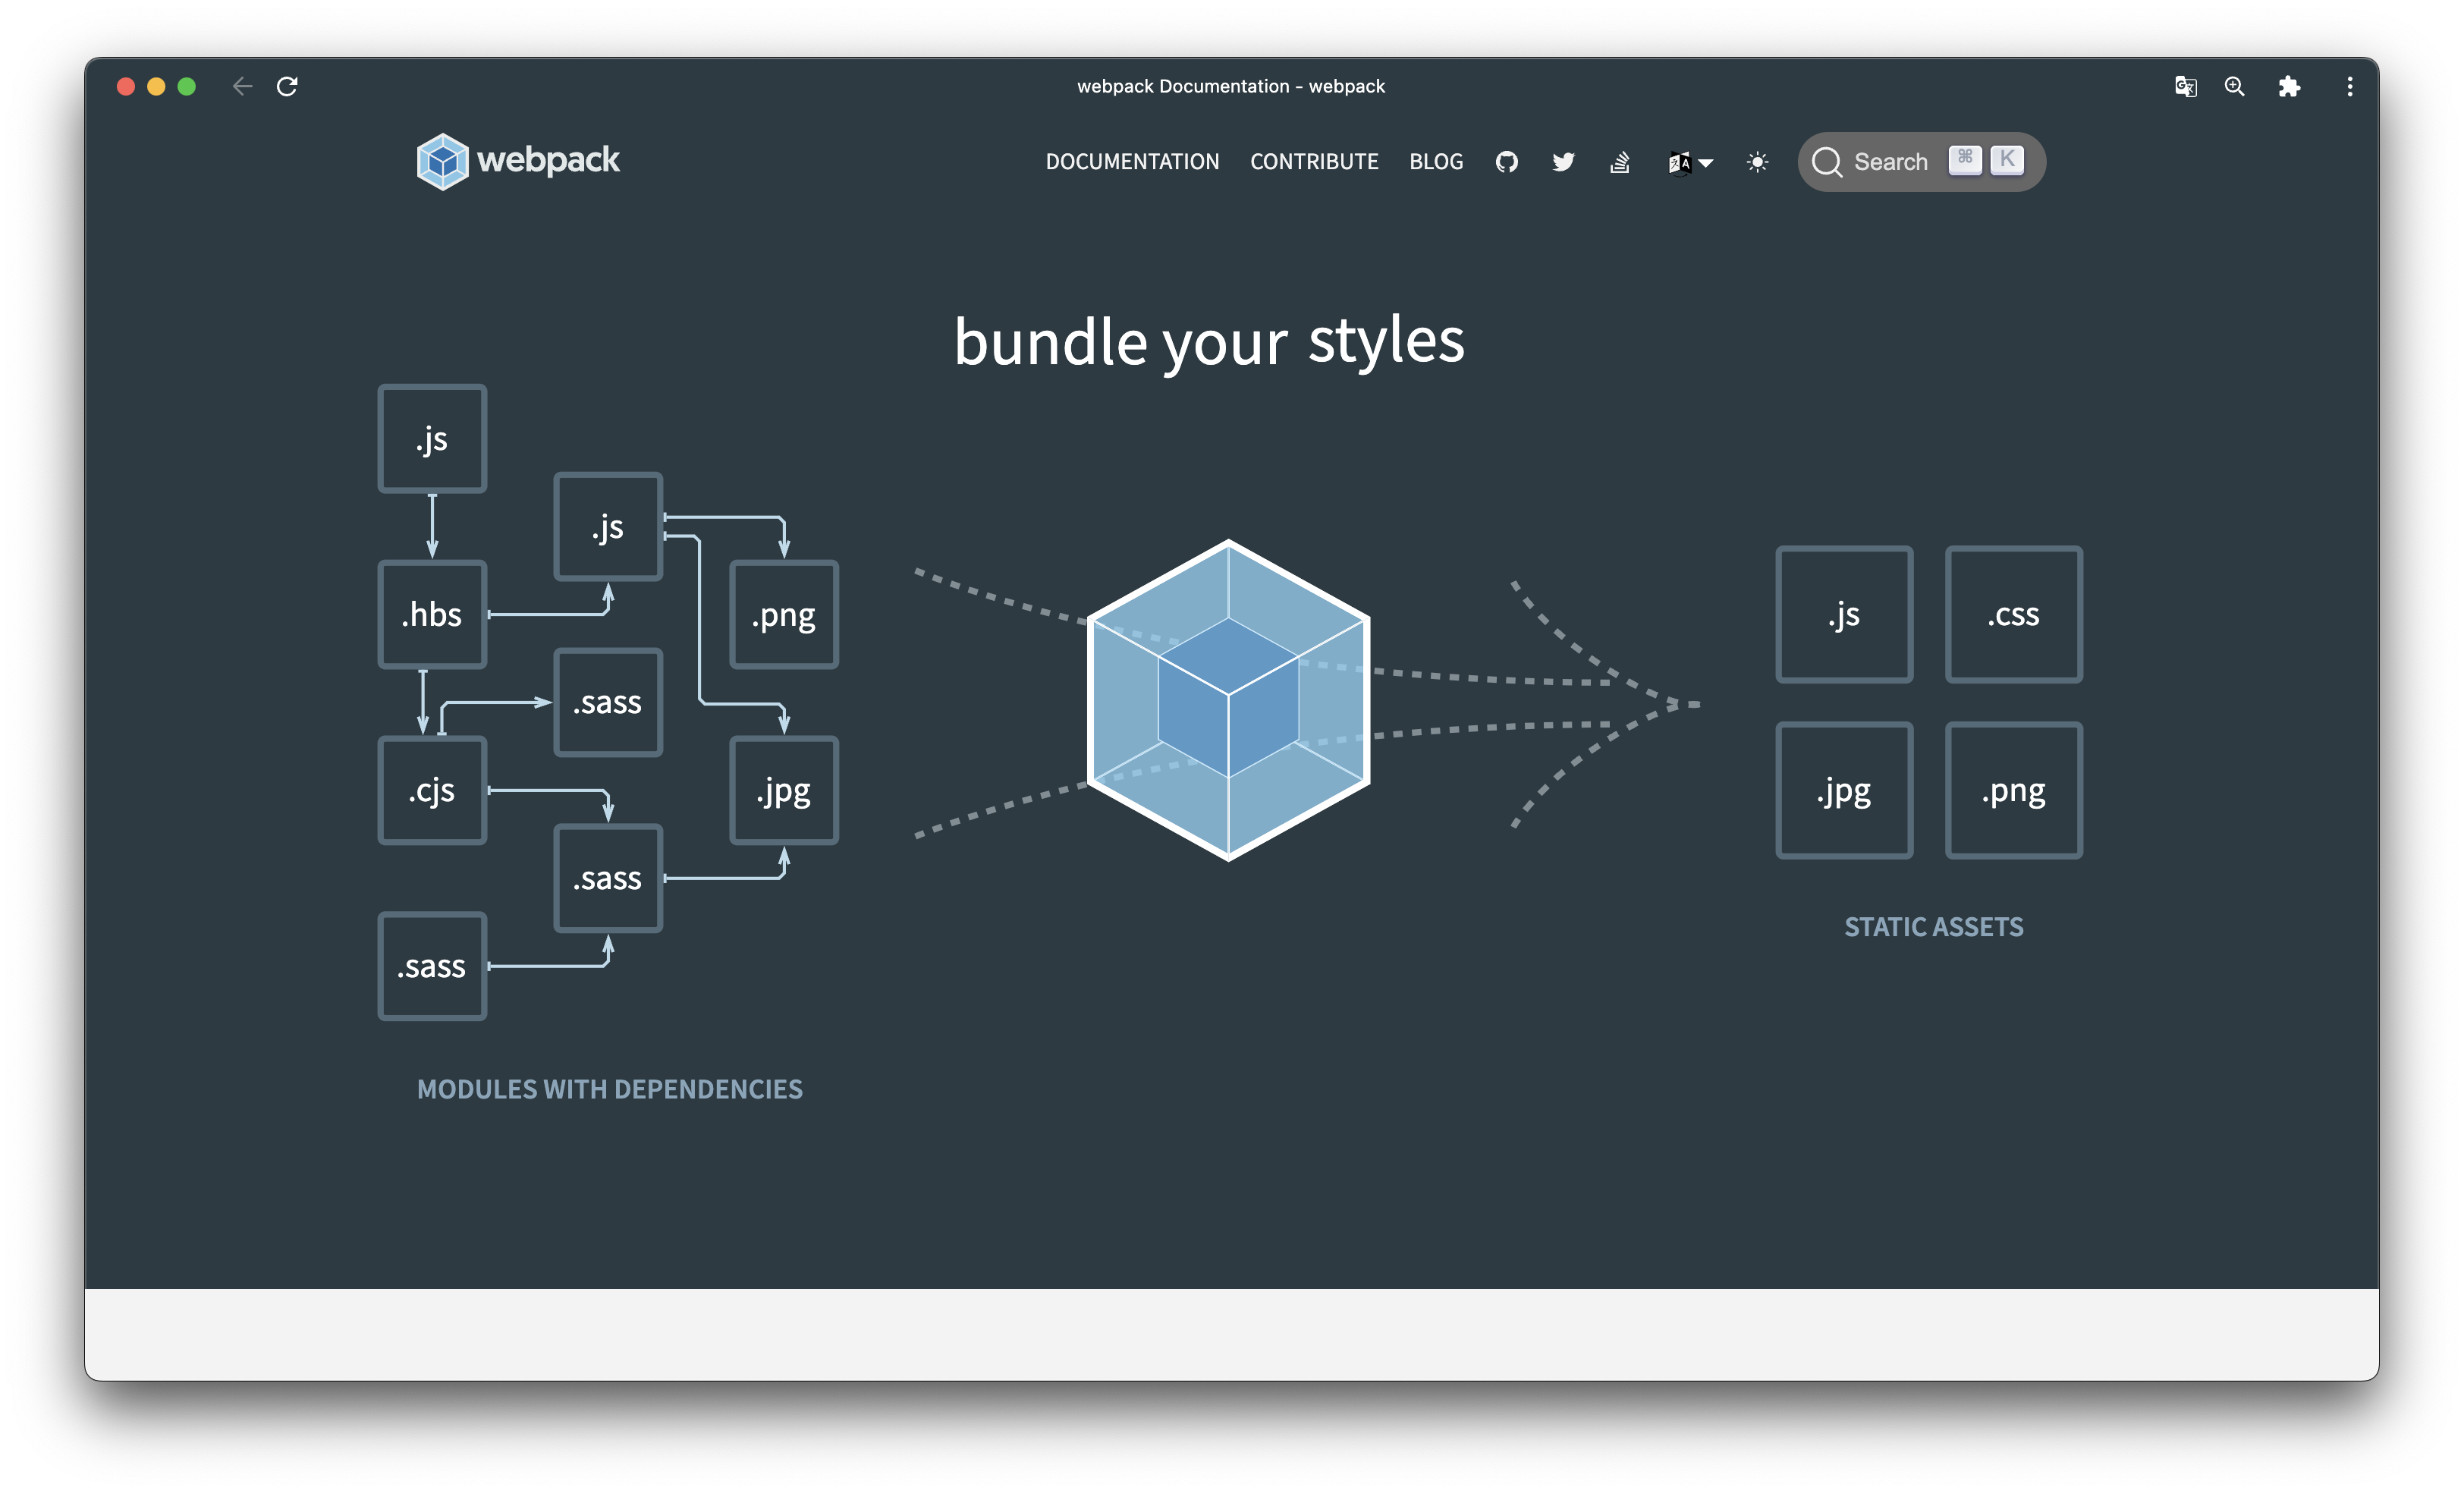Click the STATIC ASSETS label

(x=1934, y=927)
